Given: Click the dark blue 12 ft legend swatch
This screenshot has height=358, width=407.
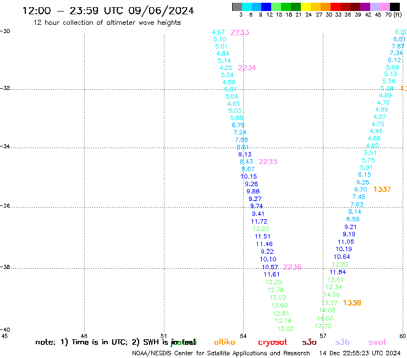Looking at the screenshot, I should click(266, 7).
